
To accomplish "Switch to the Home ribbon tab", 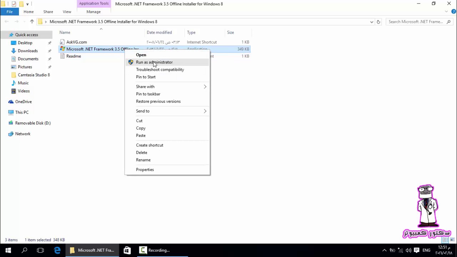I will [29, 11].
